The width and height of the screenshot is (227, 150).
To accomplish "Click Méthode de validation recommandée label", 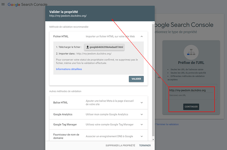I will tap(69, 27).
